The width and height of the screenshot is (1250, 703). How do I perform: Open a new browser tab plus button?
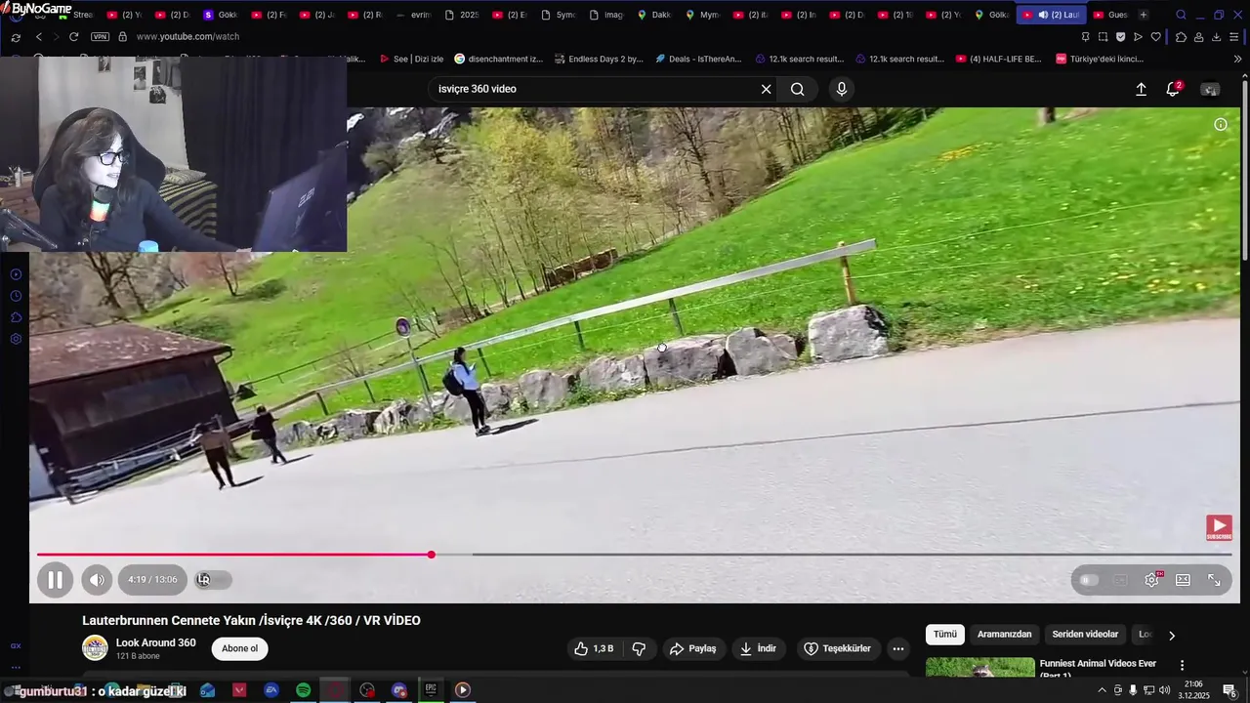(x=1144, y=15)
